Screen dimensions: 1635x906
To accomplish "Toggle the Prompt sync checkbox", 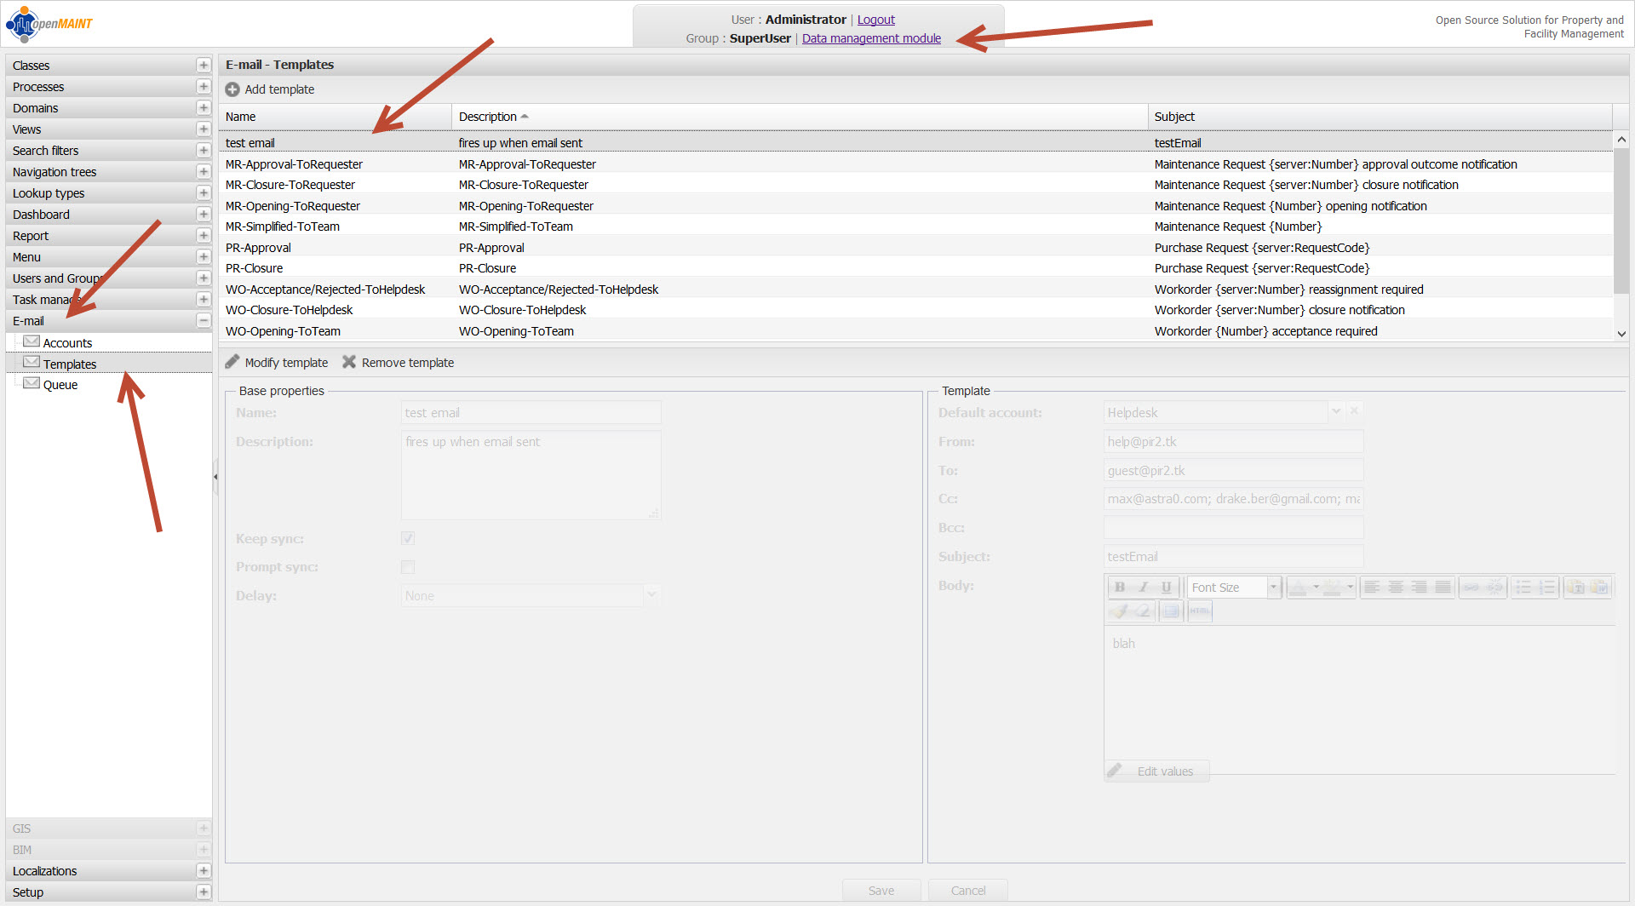I will tap(408, 567).
